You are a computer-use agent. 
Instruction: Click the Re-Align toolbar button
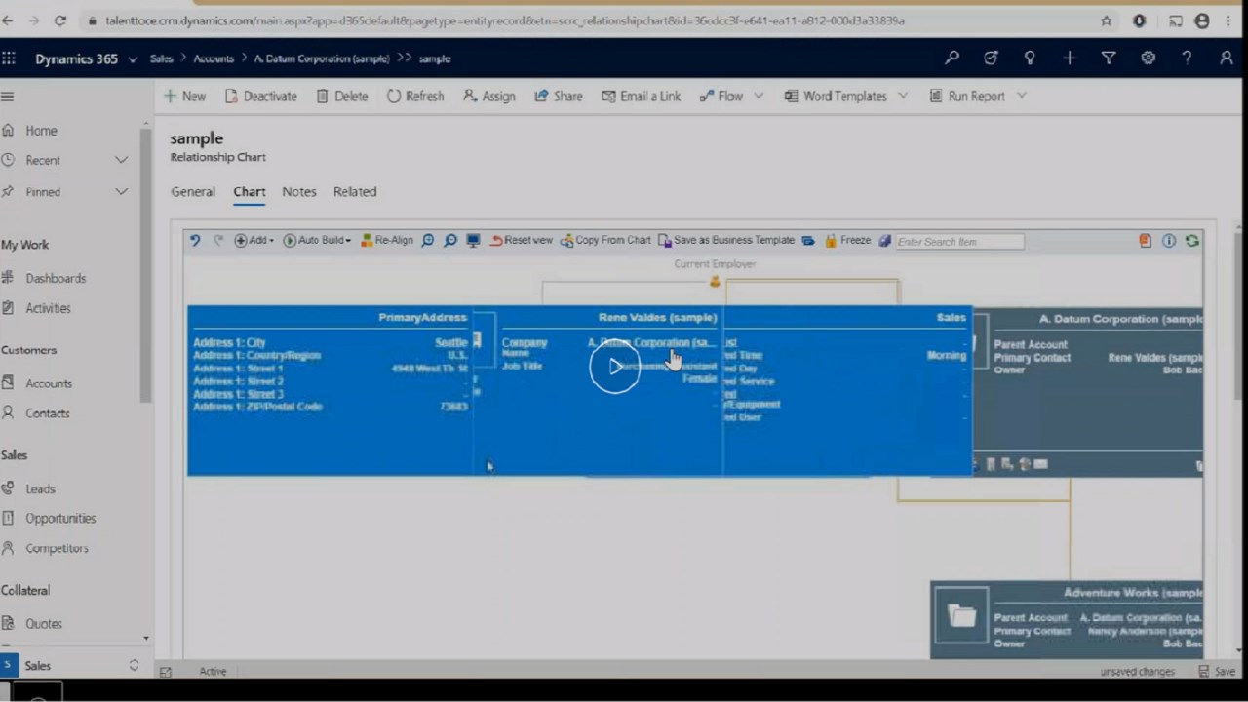click(386, 240)
